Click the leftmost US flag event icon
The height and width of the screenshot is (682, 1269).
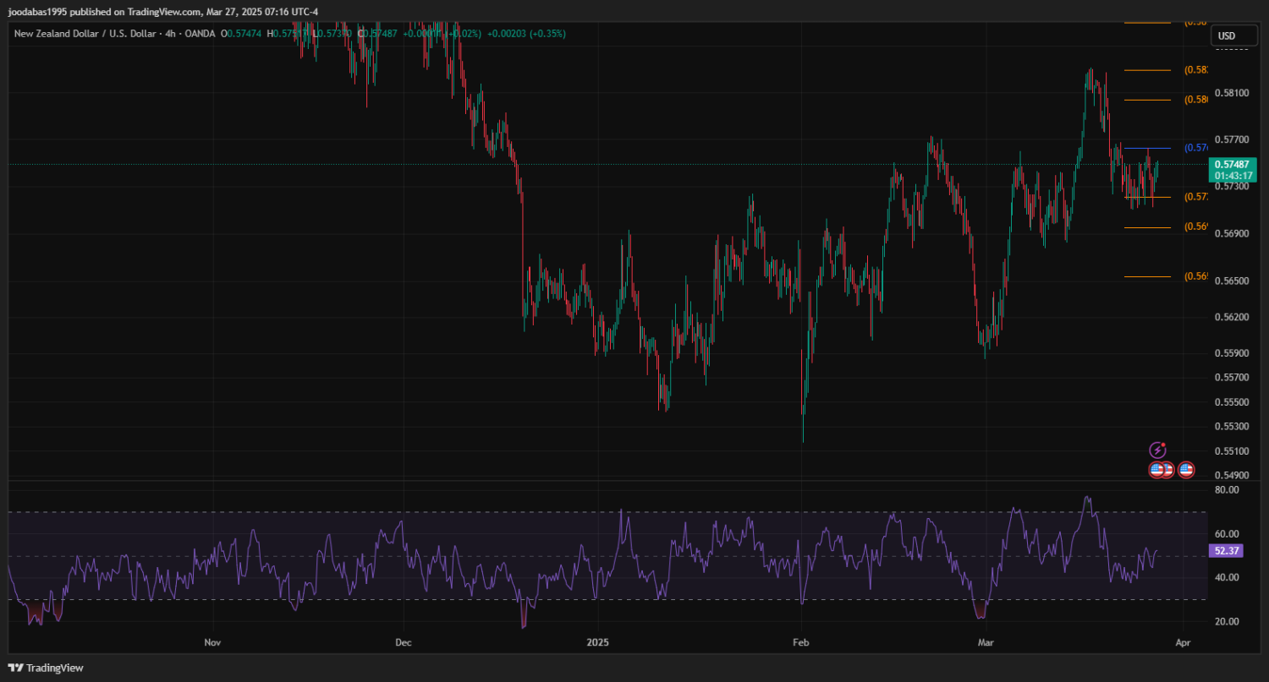click(1156, 470)
